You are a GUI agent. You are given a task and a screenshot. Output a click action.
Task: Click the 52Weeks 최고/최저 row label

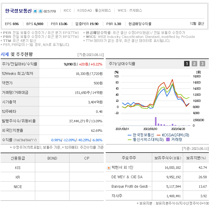pyautogui.click(x=17, y=74)
